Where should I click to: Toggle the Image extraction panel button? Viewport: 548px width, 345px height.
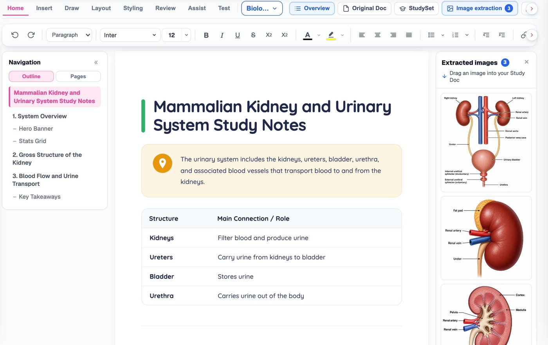click(x=479, y=8)
